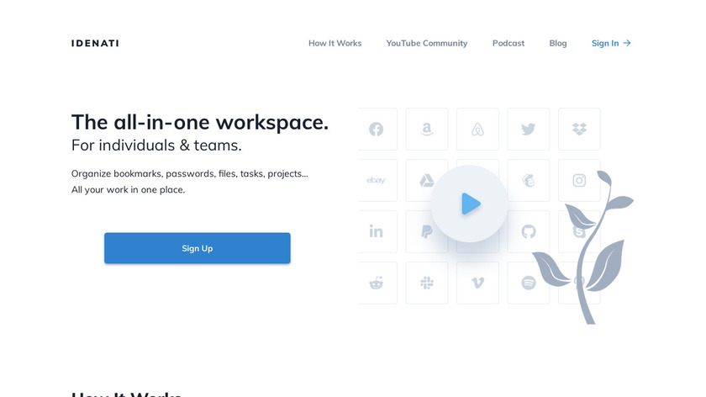
Task: Select the Amazon logo tile
Action: (x=427, y=130)
